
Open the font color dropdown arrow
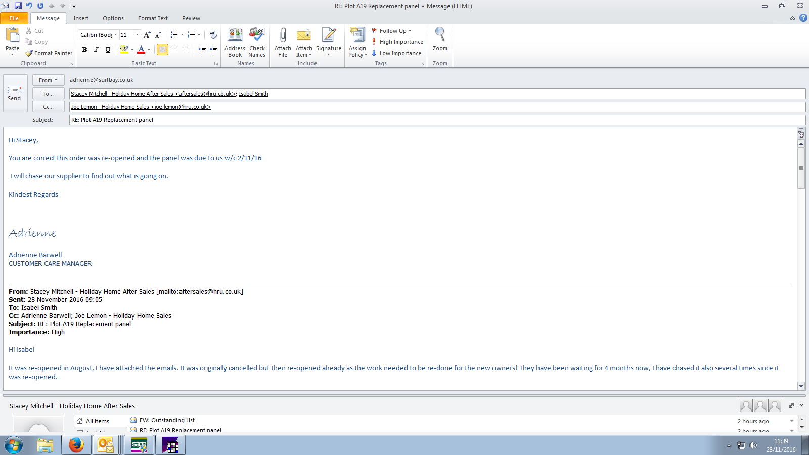pos(149,49)
